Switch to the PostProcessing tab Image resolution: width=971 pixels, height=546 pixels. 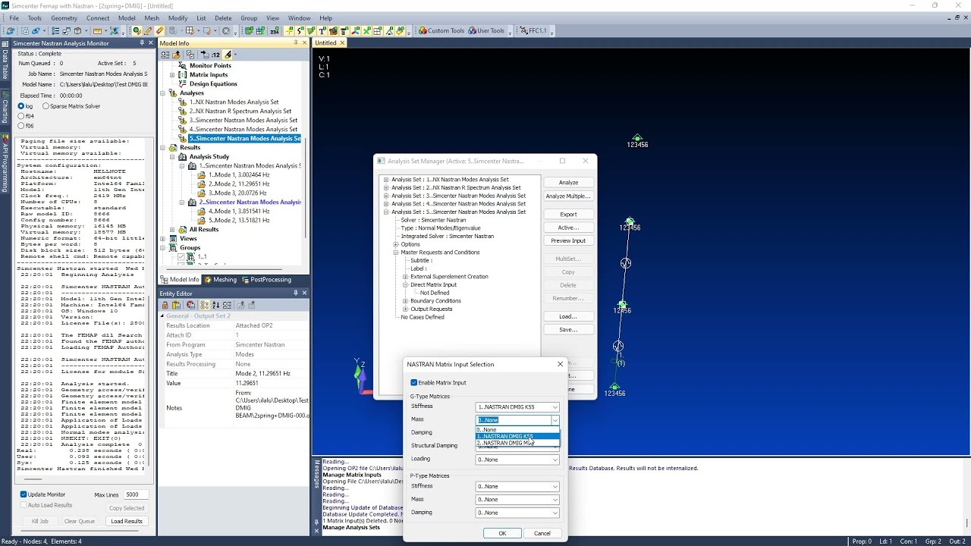266,280
